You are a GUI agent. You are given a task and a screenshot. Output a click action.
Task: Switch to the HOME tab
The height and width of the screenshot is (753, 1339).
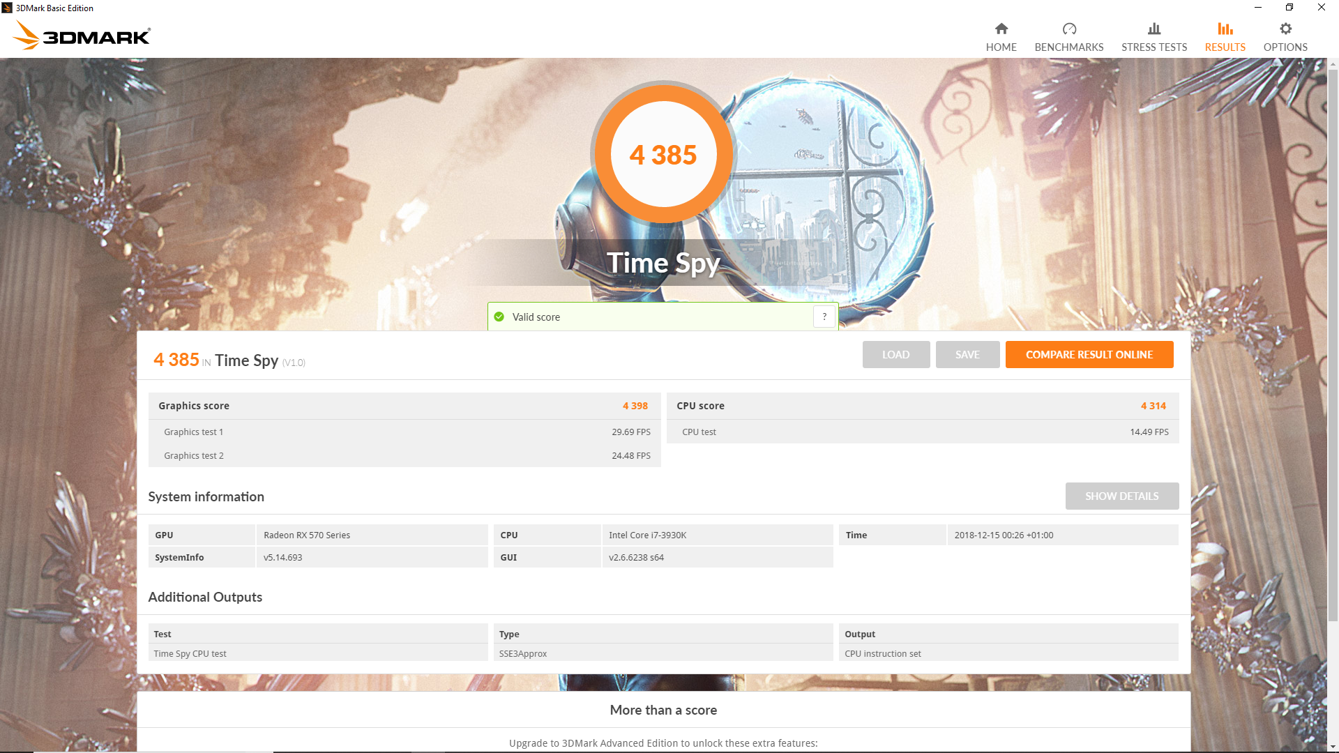click(x=1001, y=47)
